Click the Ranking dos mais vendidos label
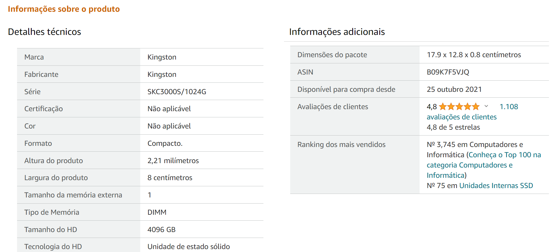Screen dimensions: 556x252 [341, 145]
